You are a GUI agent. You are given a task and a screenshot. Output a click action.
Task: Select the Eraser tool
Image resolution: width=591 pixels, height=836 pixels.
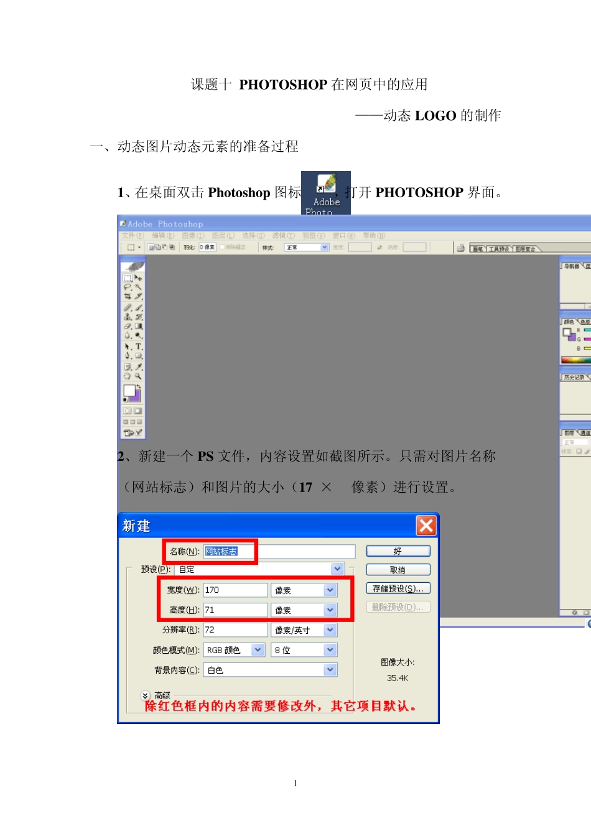tap(128, 326)
